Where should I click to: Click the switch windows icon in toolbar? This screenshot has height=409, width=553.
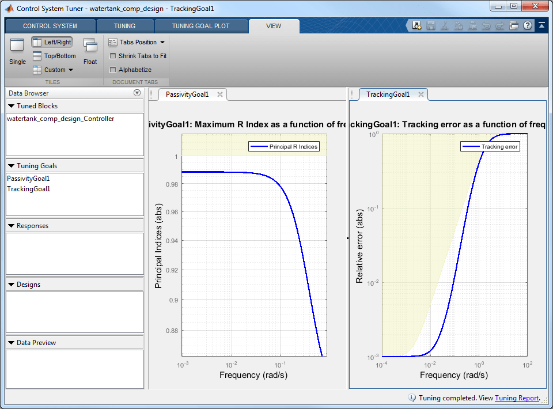coord(514,26)
